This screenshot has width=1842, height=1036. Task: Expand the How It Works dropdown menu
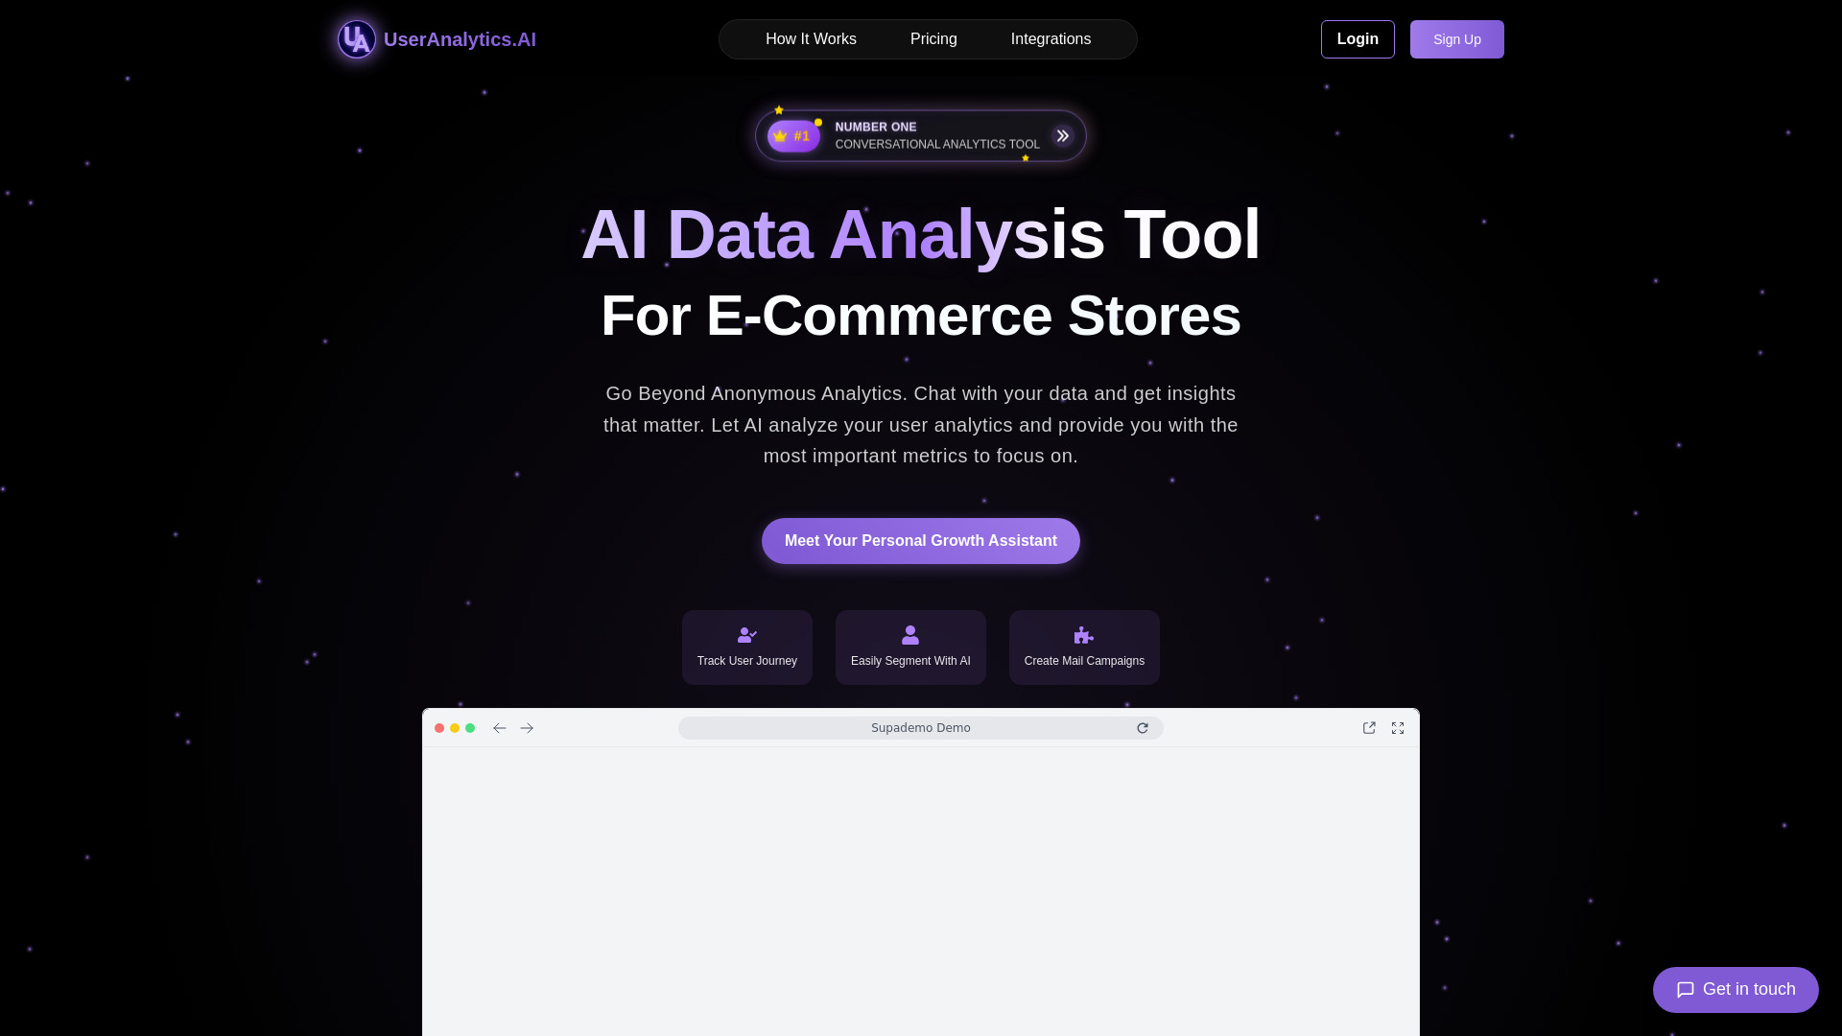pyautogui.click(x=811, y=39)
